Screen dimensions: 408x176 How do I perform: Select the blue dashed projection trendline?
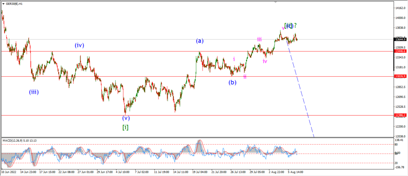click(300, 89)
